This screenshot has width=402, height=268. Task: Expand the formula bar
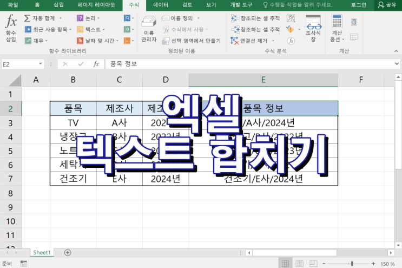coord(397,63)
